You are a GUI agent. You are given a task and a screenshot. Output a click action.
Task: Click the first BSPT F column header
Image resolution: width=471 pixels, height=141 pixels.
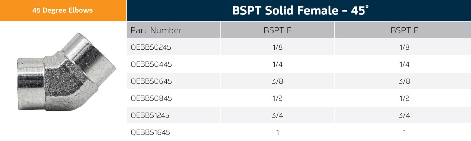(277, 30)
